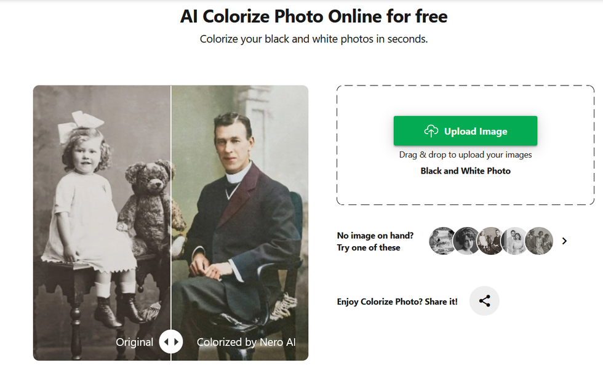Click the girl in the original photo half
Screen dimensions: 603x365
(86, 203)
